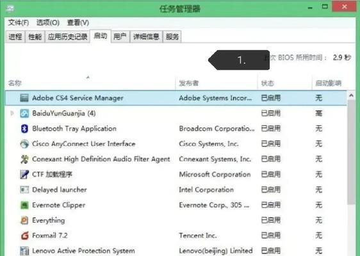Click publisher Lenovo(beijing) Limited
The height and width of the screenshot is (256, 360).
tap(216, 251)
